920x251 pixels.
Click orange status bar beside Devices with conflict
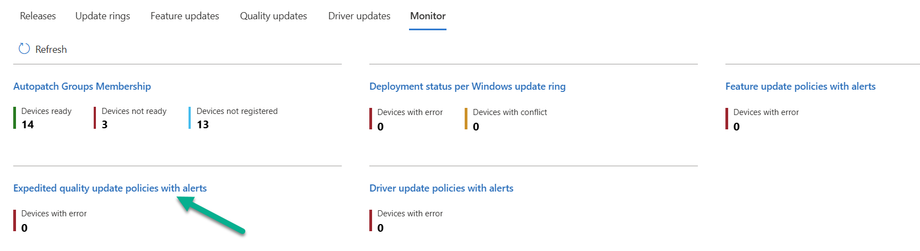[466, 119]
